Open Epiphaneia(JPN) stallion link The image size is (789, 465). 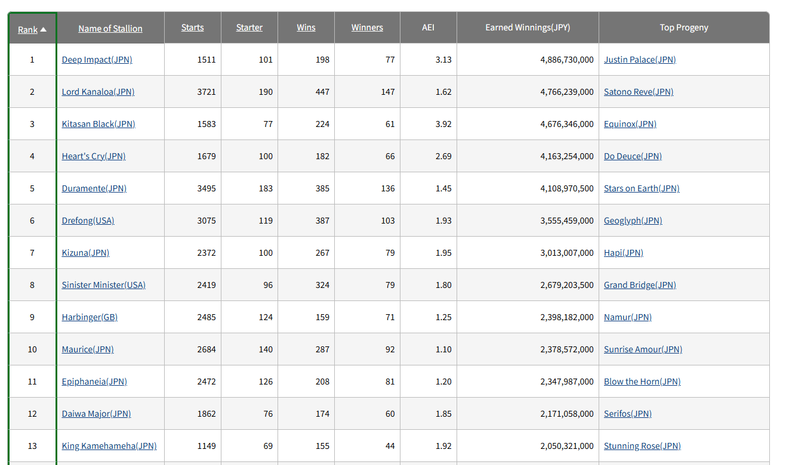[94, 382]
